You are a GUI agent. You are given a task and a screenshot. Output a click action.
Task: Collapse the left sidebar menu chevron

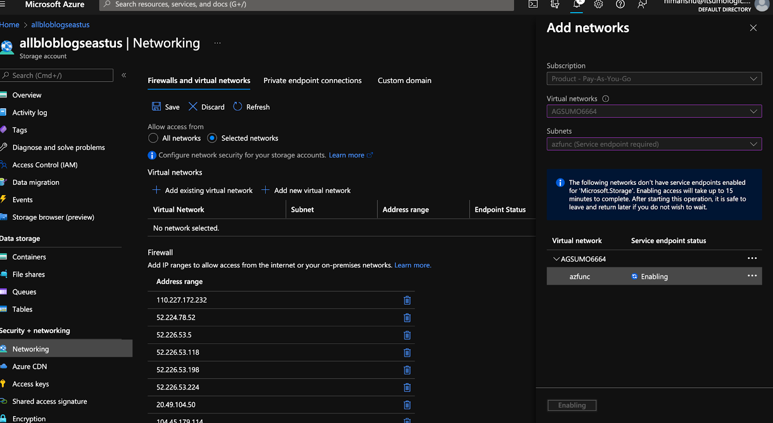point(124,75)
